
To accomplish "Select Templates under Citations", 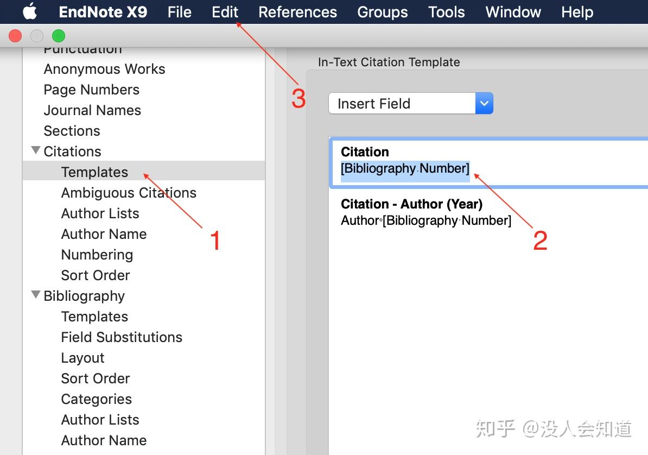I will (x=95, y=172).
